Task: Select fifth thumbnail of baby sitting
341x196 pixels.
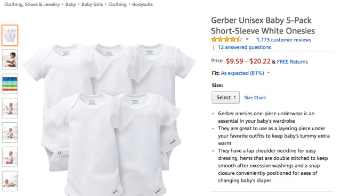Action: pyautogui.click(x=10, y=132)
